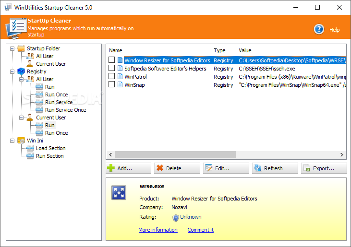Open the More information link

coord(158,230)
